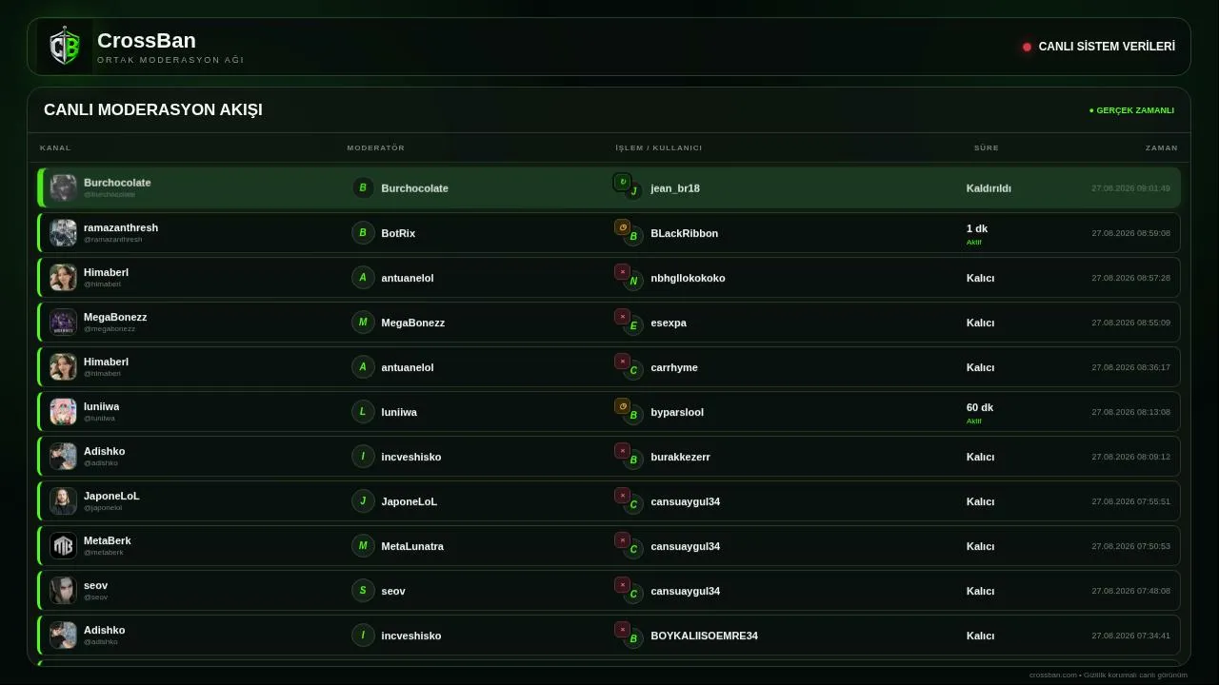
Task: Click the Kanal column header
Action: (x=55, y=147)
